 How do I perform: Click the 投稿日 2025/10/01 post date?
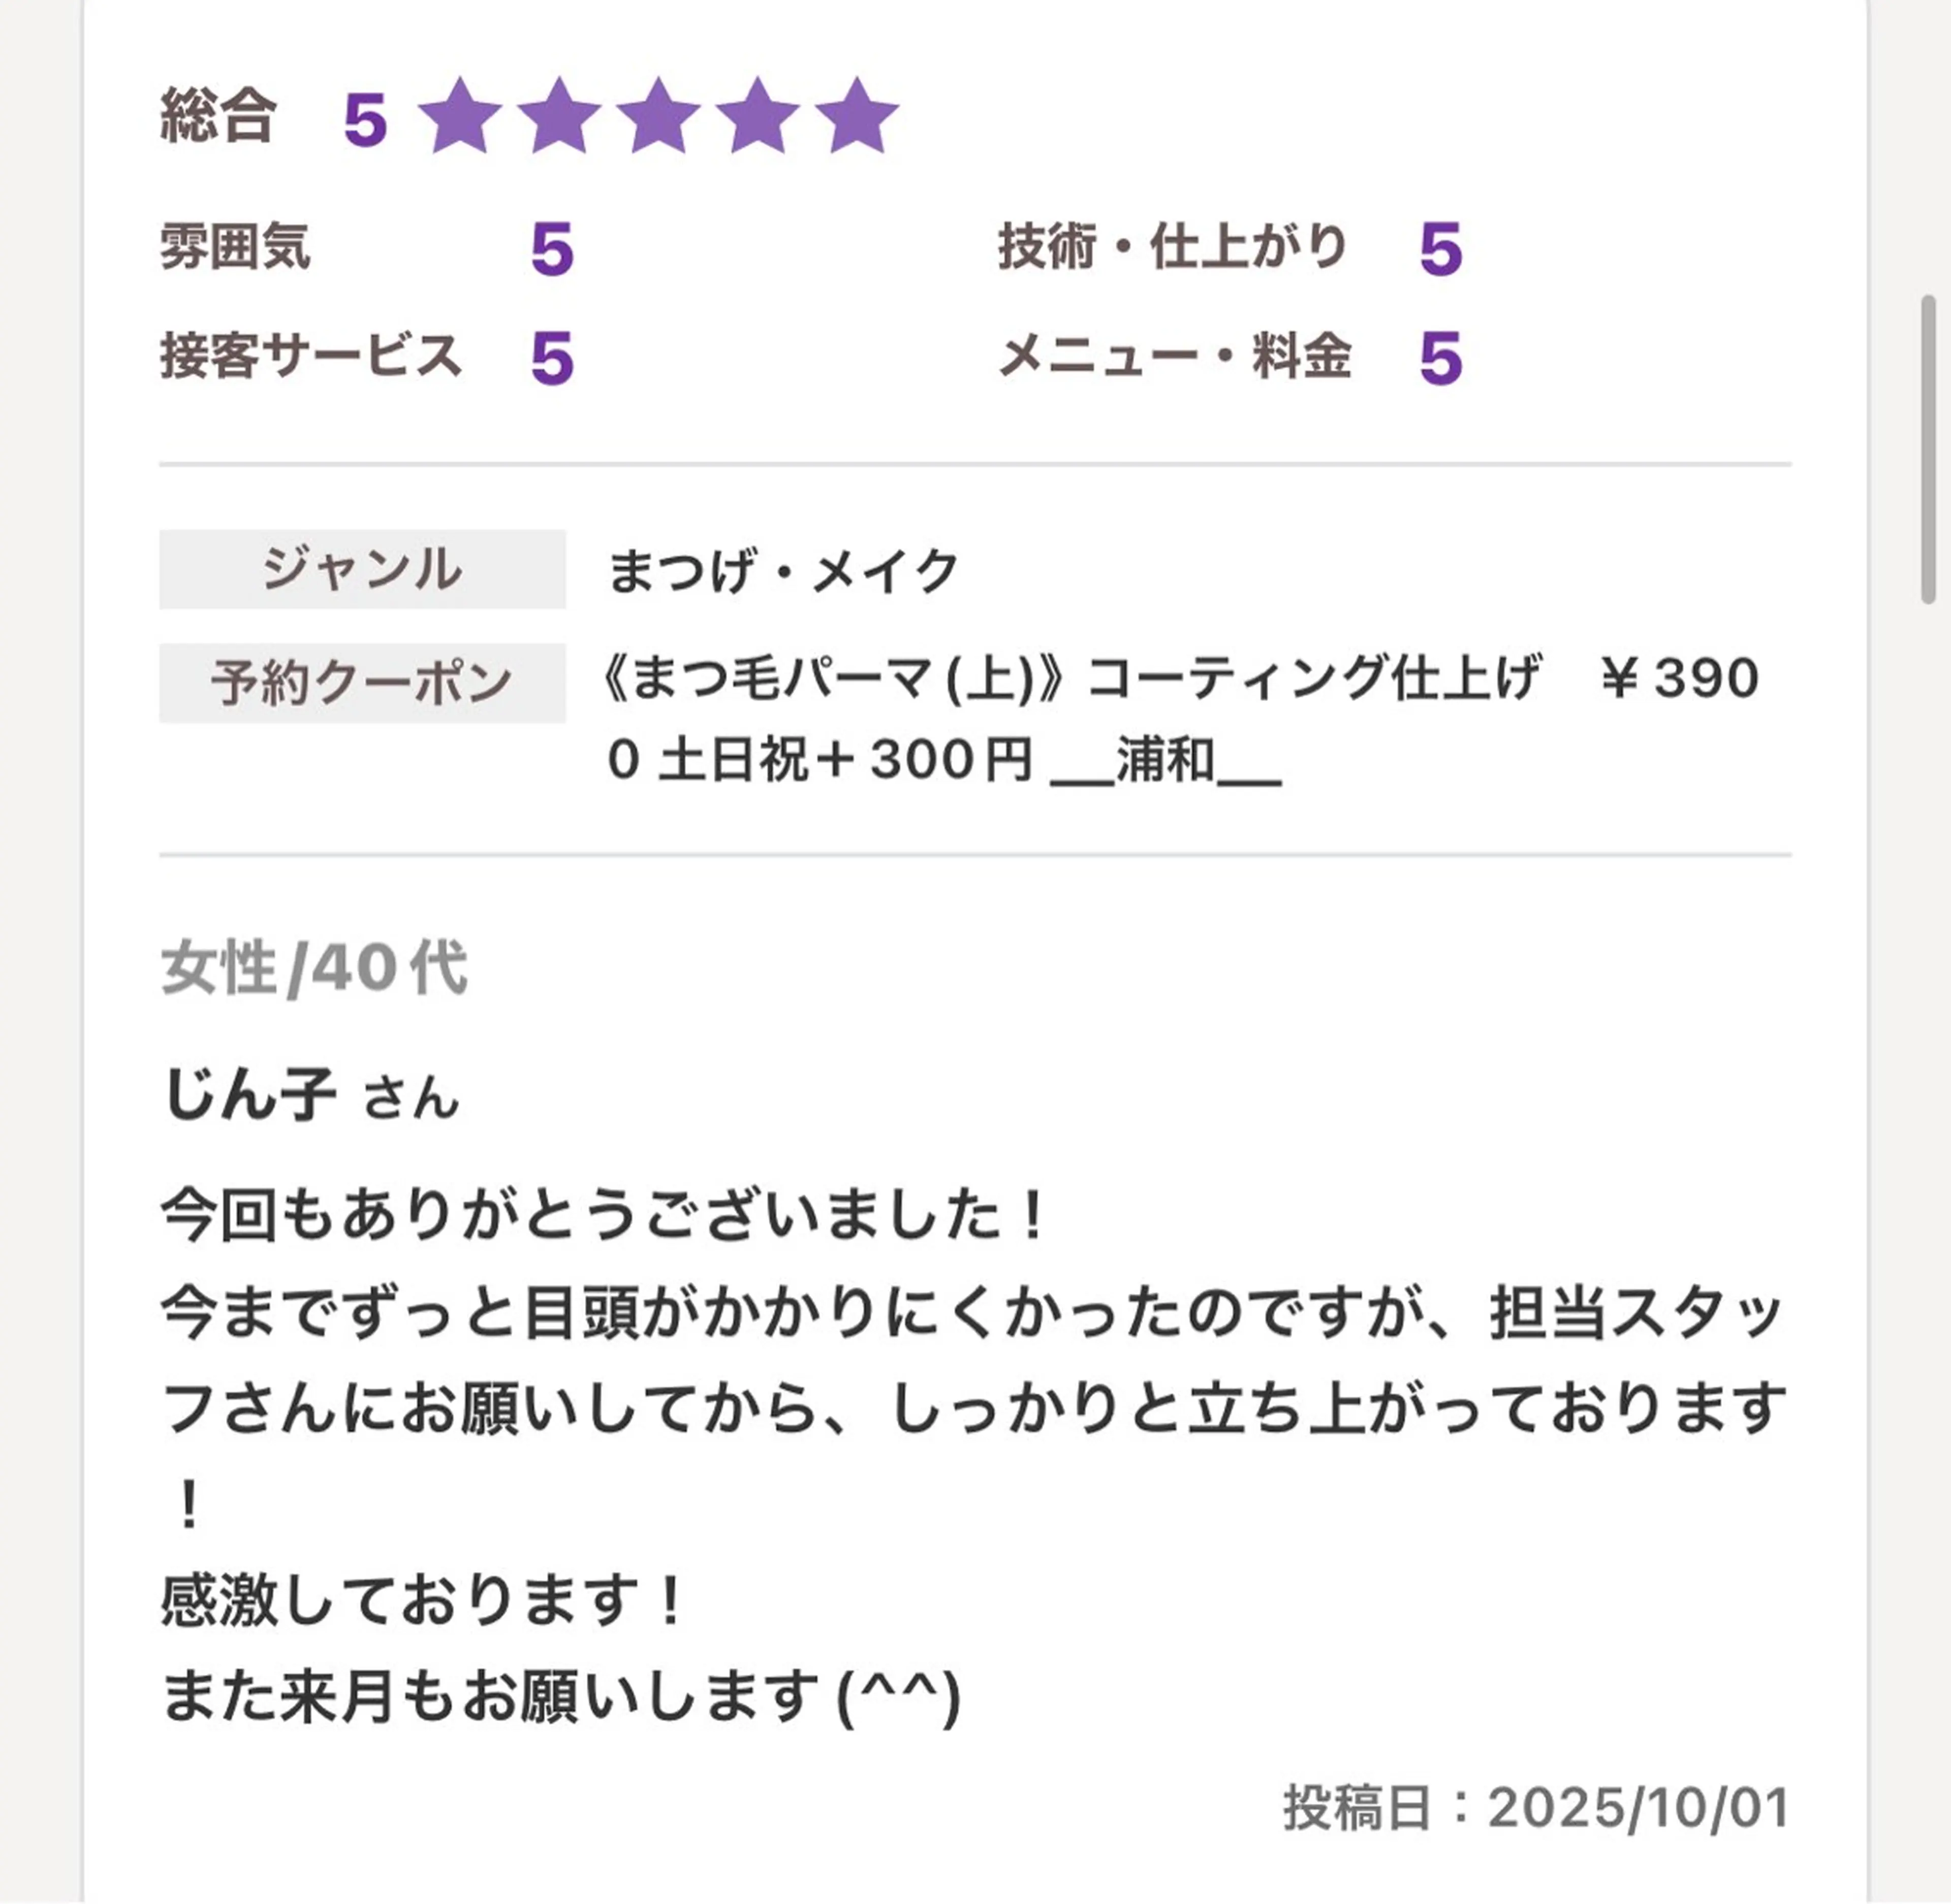[x=1536, y=1807]
